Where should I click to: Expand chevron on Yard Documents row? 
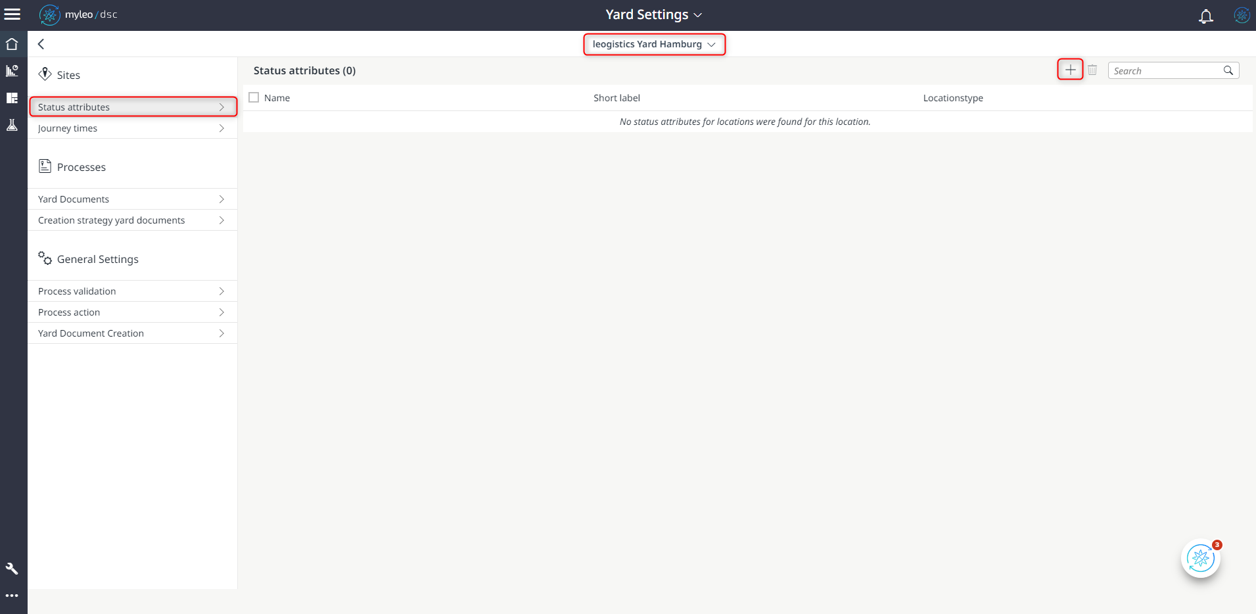coord(221,199)
